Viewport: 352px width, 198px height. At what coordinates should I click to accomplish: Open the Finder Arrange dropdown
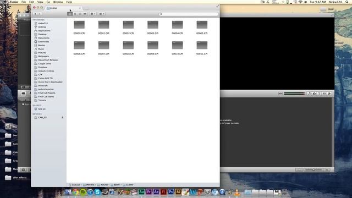pyautogui.click(x=101, y=14)
